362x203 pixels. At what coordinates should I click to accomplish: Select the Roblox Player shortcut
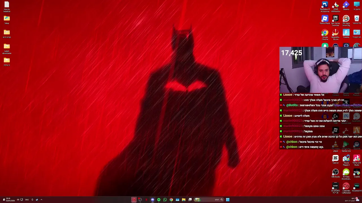tap(325, 20)
